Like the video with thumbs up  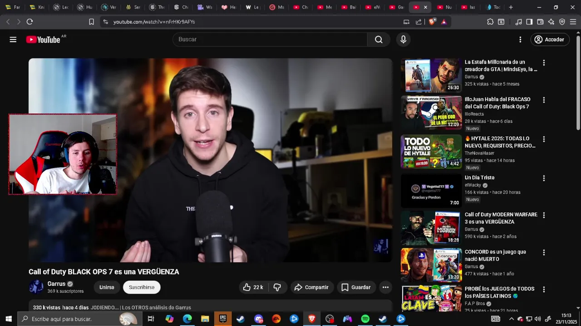tap(253, 287)
